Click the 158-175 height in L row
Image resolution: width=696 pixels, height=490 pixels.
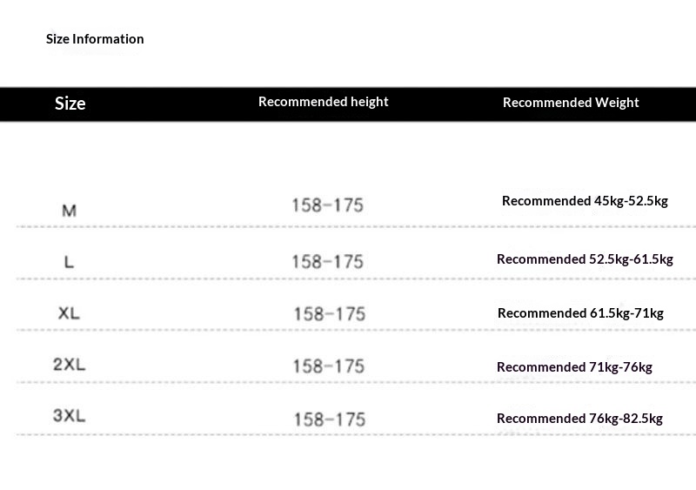pyautogui.click(x=326, y=261)
